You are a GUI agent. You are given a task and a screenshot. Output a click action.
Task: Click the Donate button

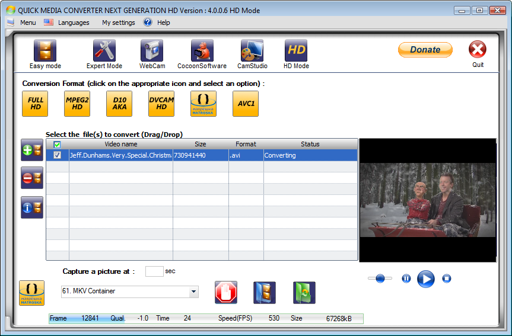click(x=425, y=50)
